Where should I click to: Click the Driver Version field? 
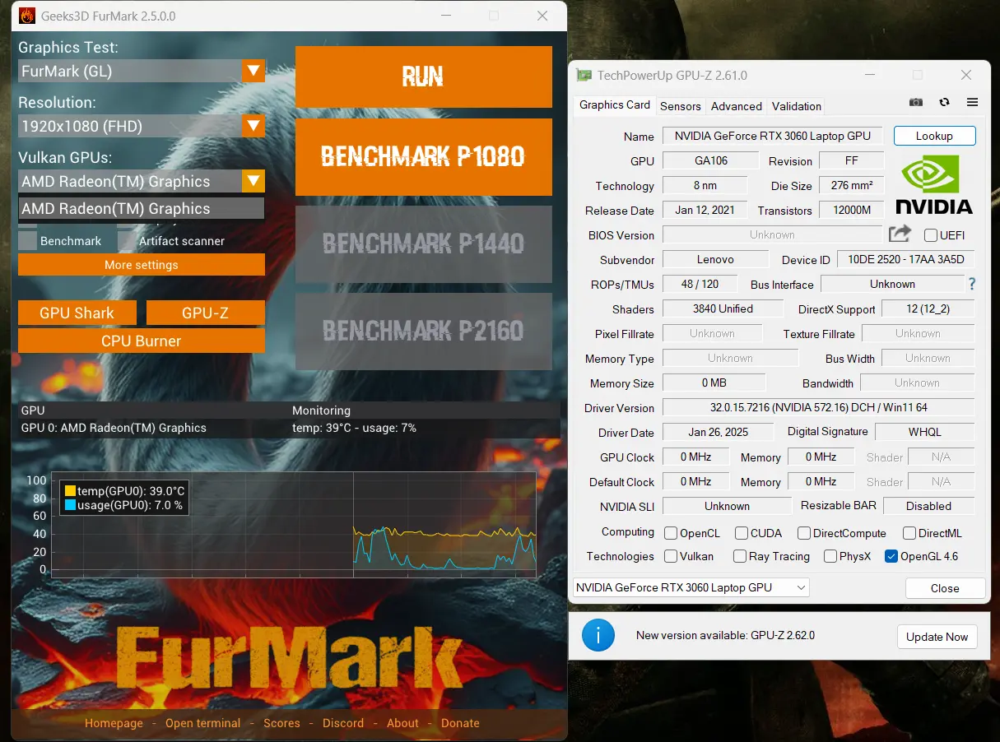click(818, 407)
